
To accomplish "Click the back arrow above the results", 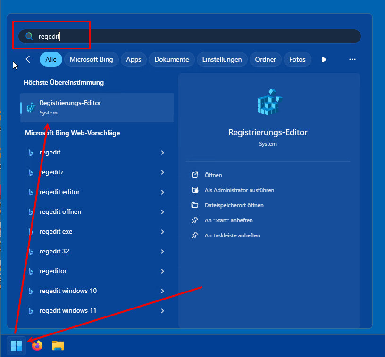I will tap(29, 59).
